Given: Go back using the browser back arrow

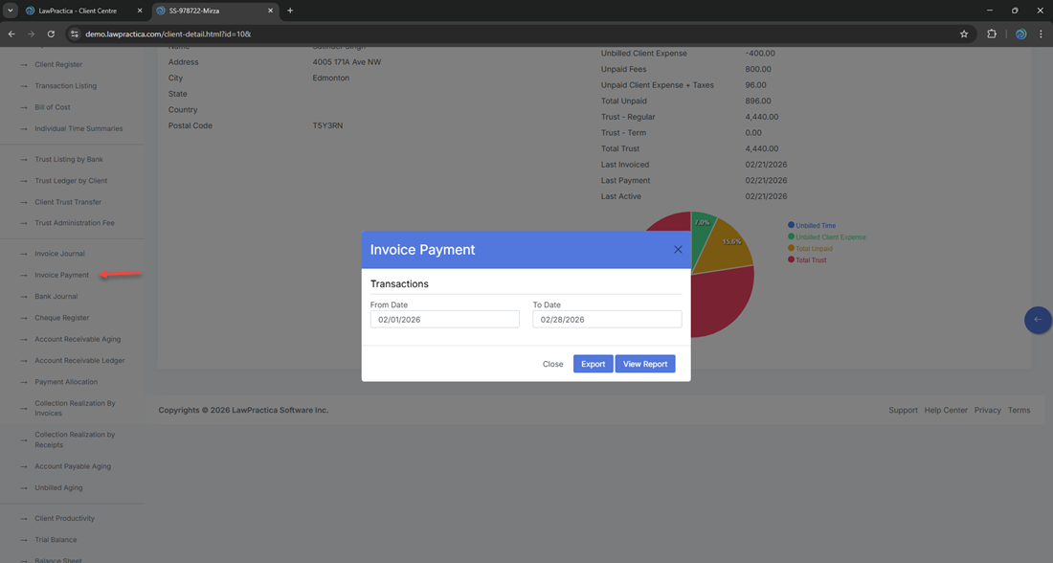Looking at the screenshot, I should point(11,34).
